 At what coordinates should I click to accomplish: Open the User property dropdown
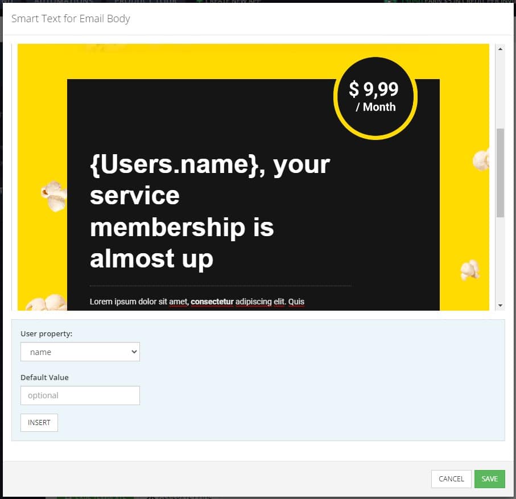click(x=80, y=352)
